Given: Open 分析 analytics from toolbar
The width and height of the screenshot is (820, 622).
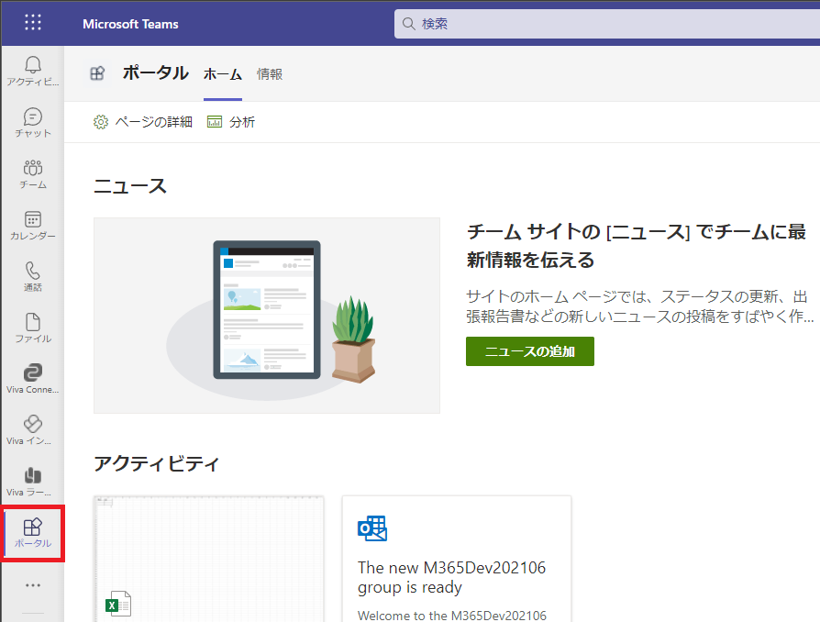Looking at the screenshot, I should coord(231,122).
